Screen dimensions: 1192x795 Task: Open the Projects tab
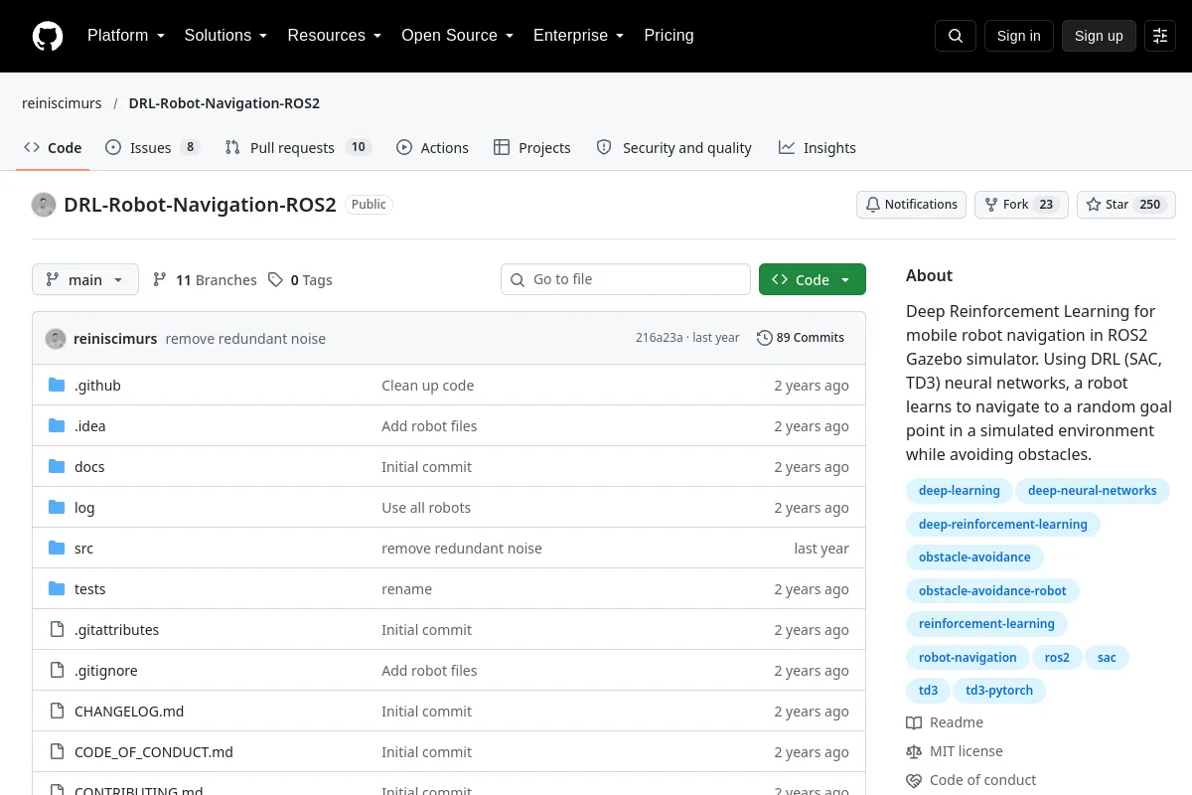pos(532,148)
